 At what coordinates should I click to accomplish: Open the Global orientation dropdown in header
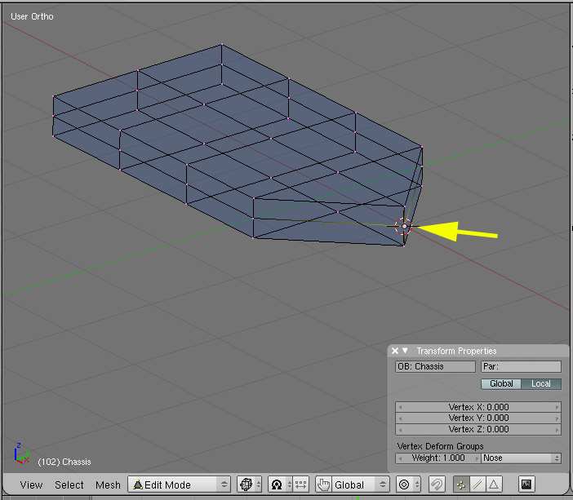click(x=361, y=485)
